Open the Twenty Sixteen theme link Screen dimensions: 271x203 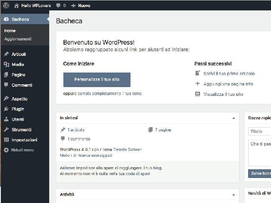tap(128, 150)
